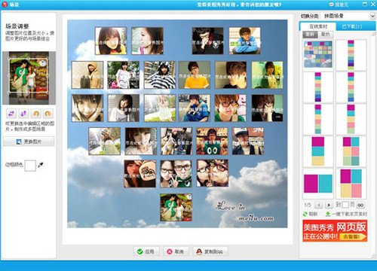Click the Meitu app logo in title bar
The width and height of the screenshot is (377, 271).
[x=5, y=5]
